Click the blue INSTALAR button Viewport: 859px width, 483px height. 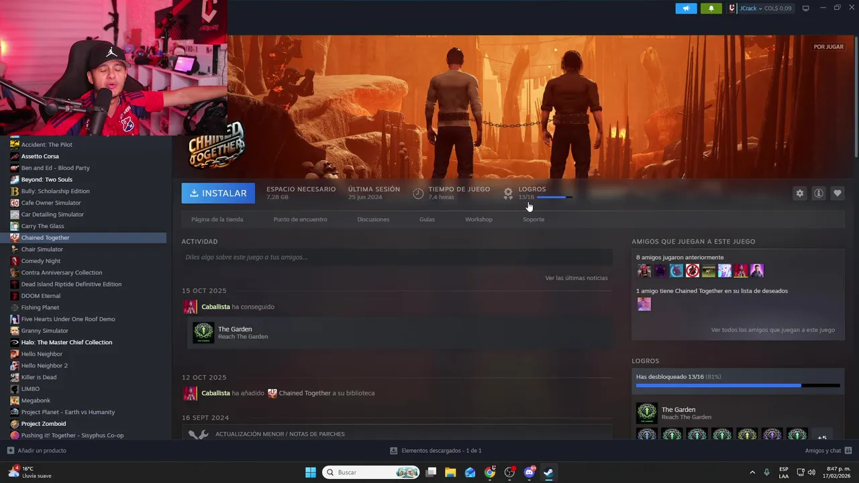tap(218, 193)
